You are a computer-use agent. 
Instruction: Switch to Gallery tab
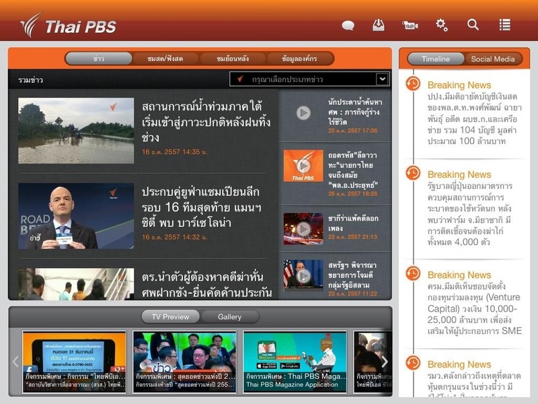point(229,316)
